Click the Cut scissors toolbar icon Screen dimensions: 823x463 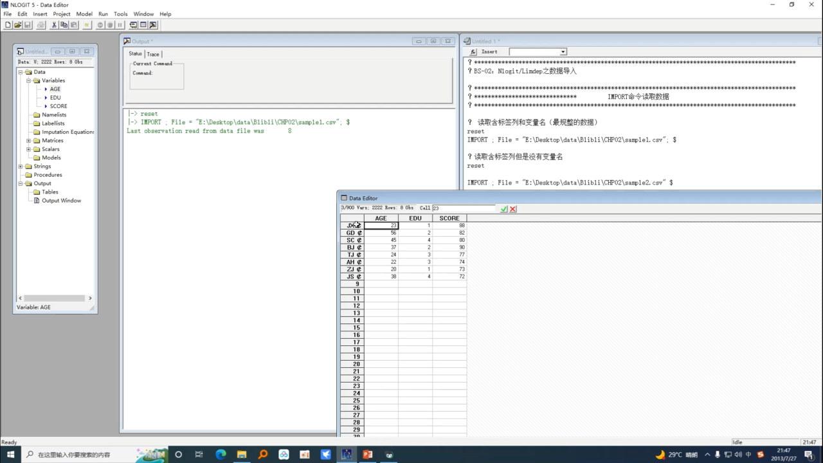tap(55, 25)
